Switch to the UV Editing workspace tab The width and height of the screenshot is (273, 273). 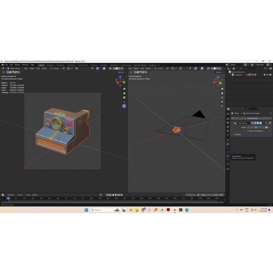[71, 65]
